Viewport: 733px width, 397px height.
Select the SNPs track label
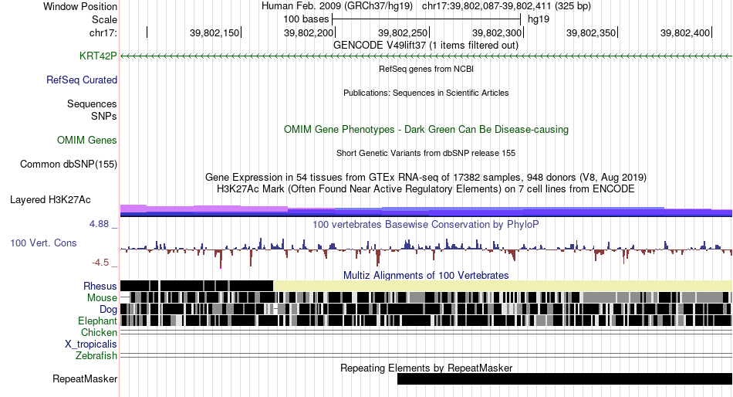(104, 116)
